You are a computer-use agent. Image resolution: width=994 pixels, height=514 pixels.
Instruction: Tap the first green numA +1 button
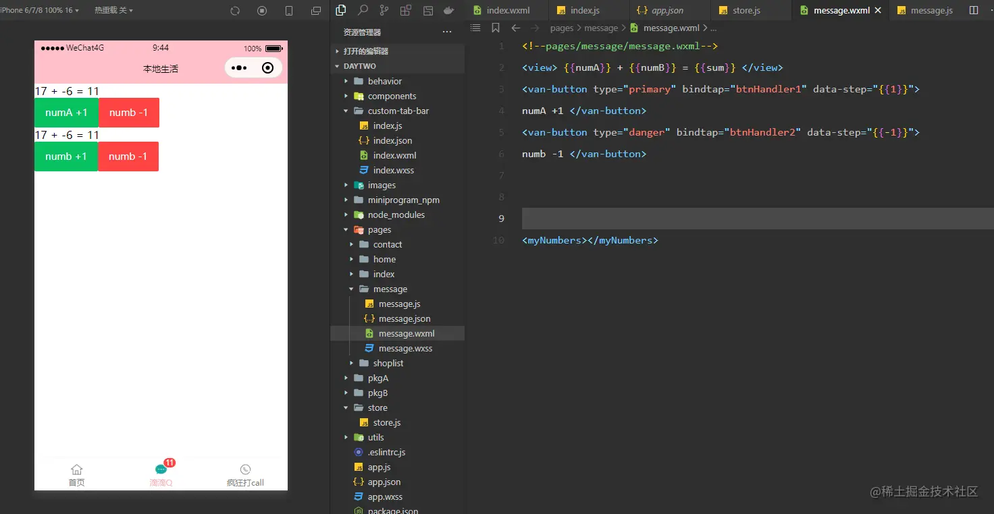pyautogui.click(x=66, y=113)
